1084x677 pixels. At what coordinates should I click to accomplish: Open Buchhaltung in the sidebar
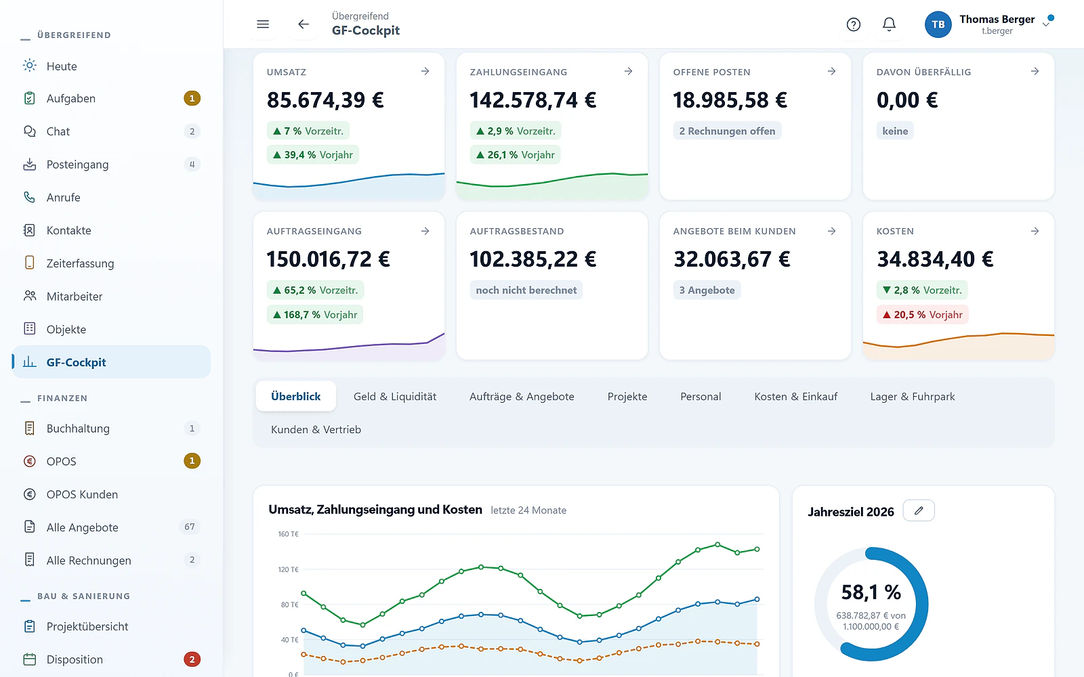(x=112, y=429)
